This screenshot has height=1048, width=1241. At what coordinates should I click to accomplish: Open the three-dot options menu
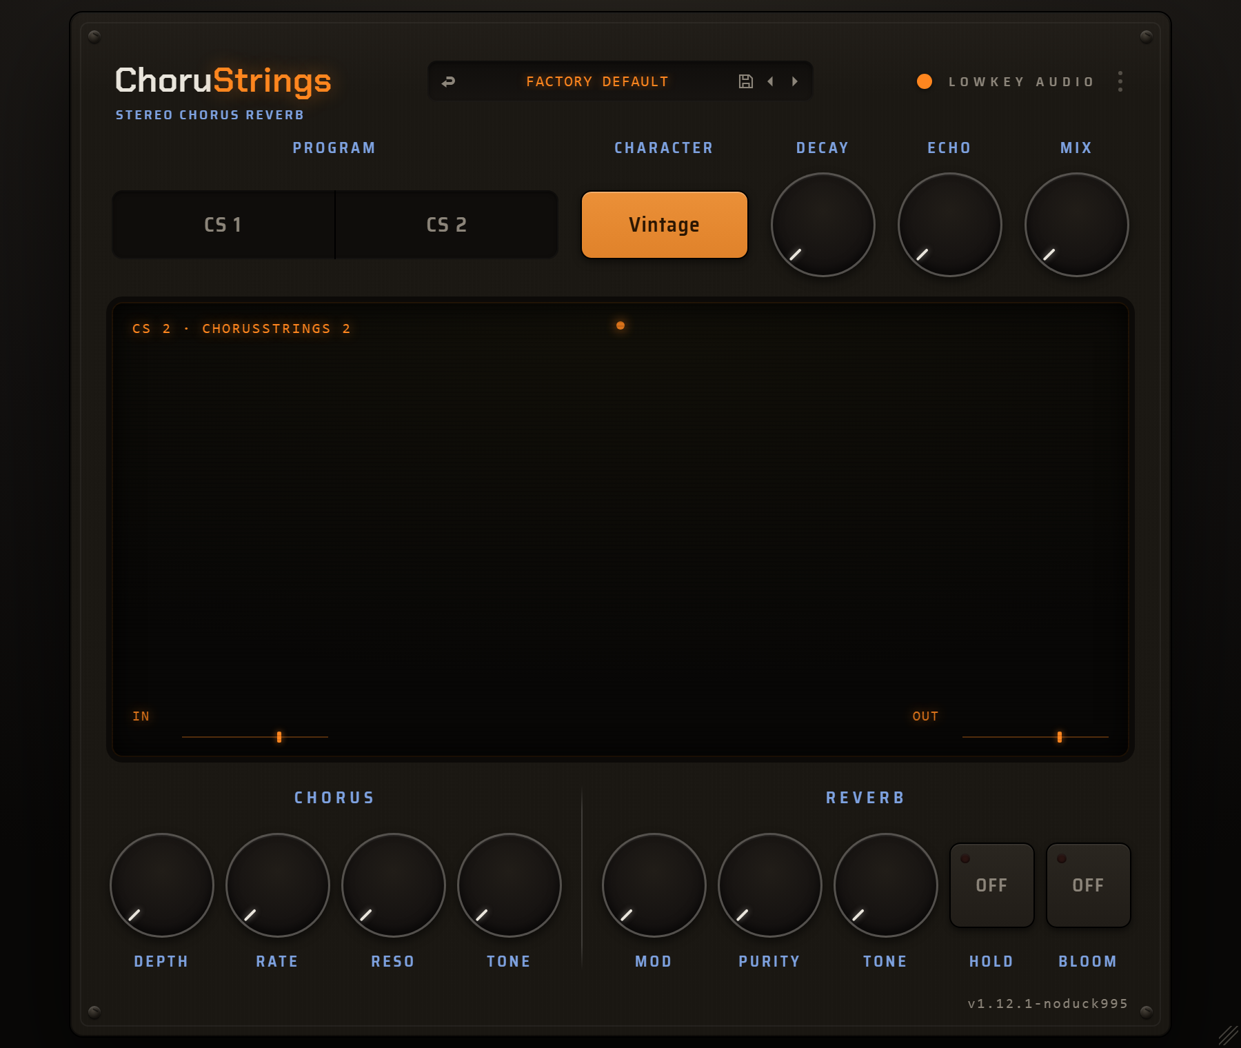[x=1120, y=81]
